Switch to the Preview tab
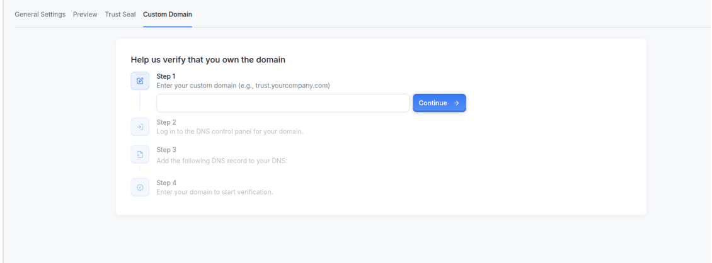712x263 pixels. (85, 14)
